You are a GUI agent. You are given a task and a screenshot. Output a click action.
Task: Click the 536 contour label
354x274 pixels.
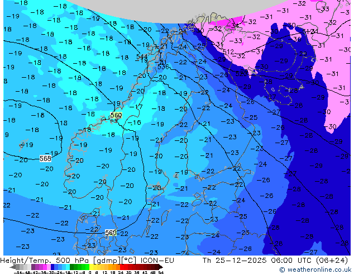point(163,67)
